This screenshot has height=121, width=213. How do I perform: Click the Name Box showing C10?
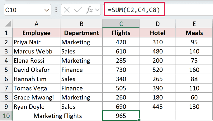tap(28, 10)
